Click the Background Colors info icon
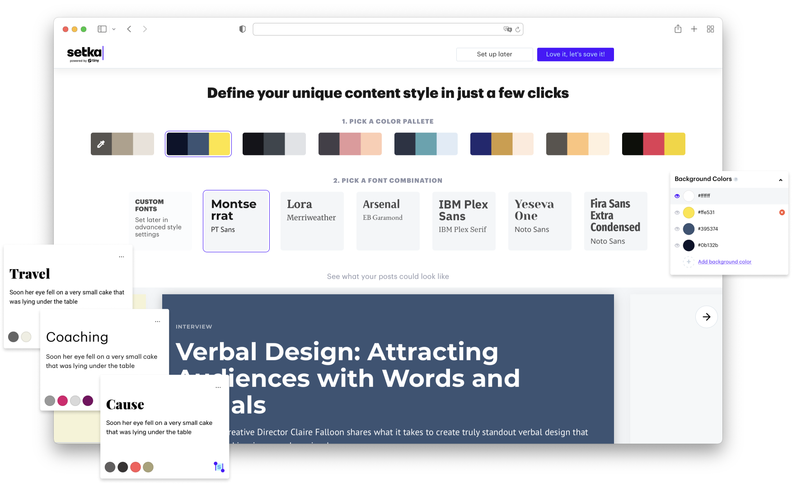This screenshot has width=792, height=484. (x=736, y=179)
